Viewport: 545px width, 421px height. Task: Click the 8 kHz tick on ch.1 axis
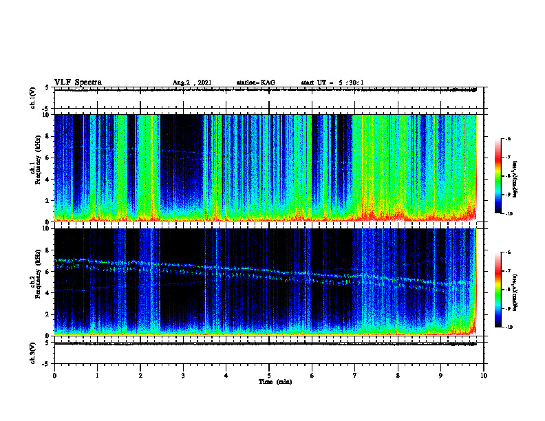coord(48,136)
